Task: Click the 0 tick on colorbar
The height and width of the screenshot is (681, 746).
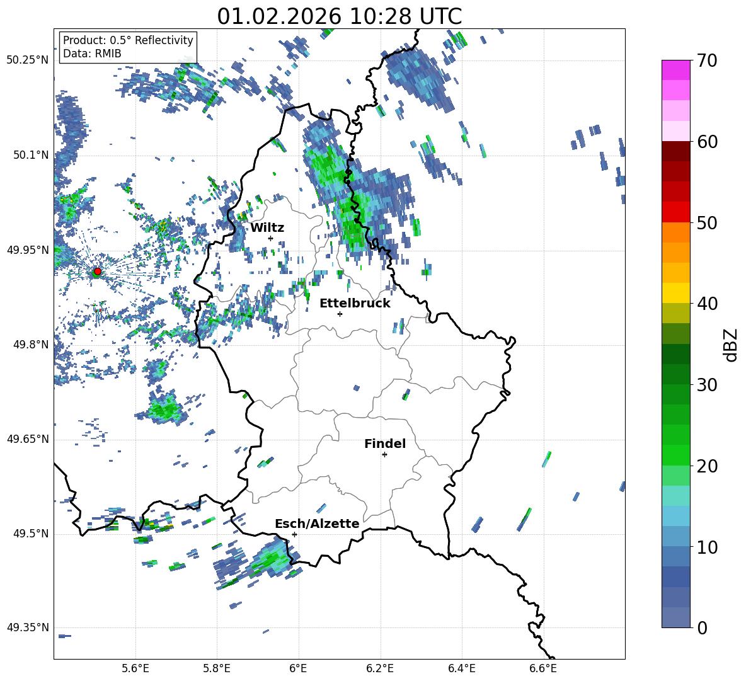Action: 702,627
